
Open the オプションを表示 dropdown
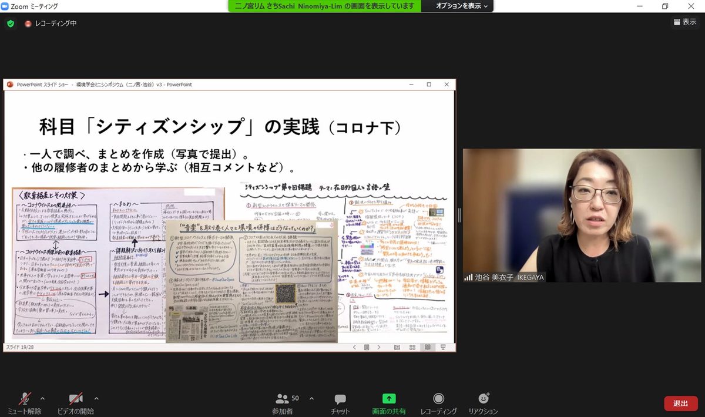[x=461, y=6]
